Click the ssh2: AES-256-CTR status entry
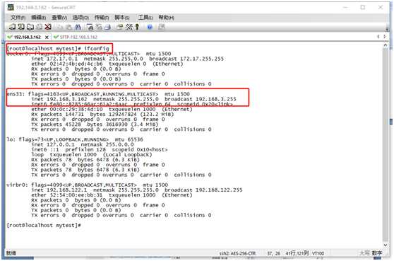 tap(237, 253)
